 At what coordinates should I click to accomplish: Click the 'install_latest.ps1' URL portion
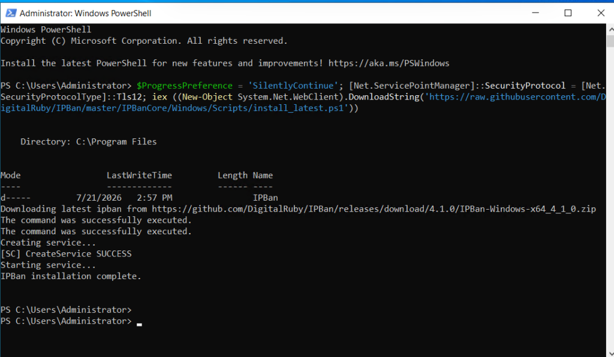(x=298, y=108)
